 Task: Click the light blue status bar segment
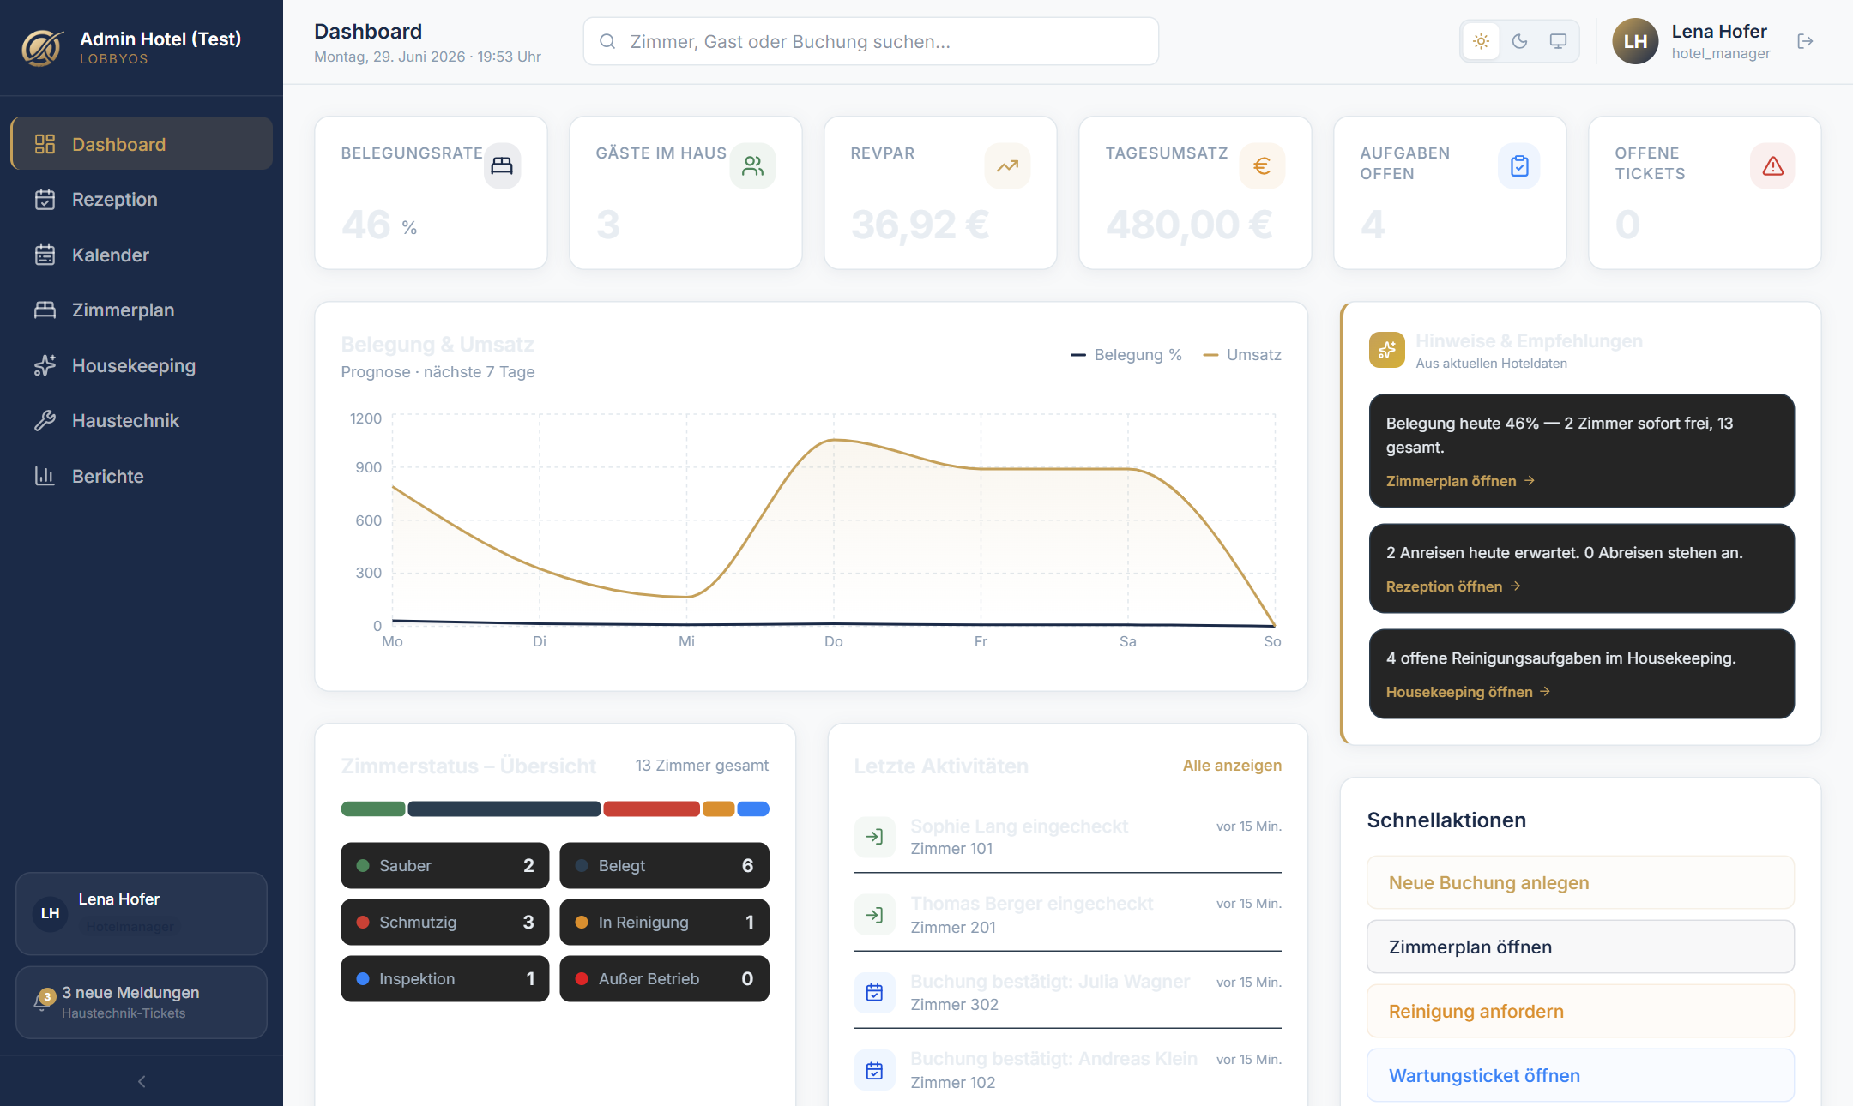click(x=753, y=808)
